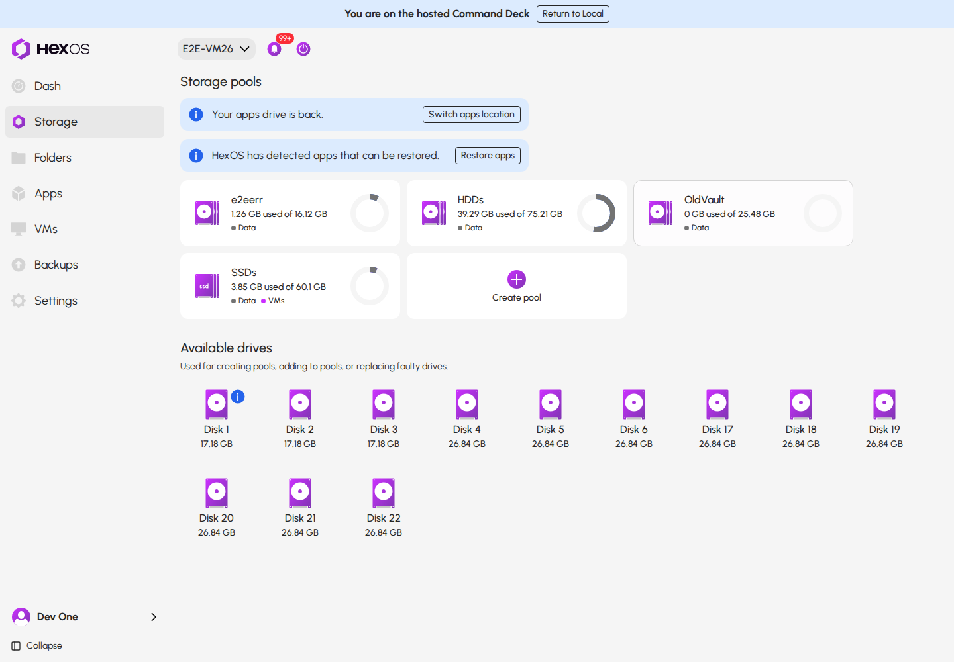Select the Disk 6 drive icon
Screen dimensions: 954x662
pyautogui.click(x=634, y=404)
